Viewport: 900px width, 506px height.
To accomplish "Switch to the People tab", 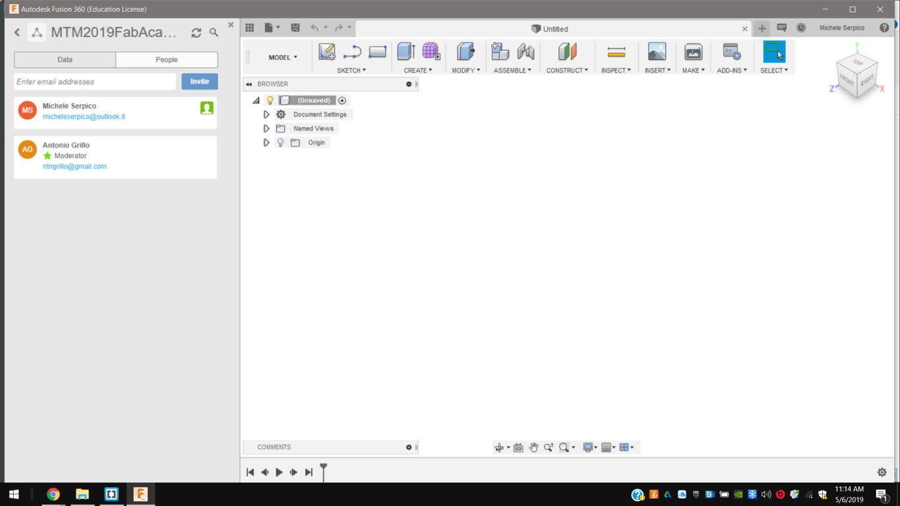I will (167, 60).
